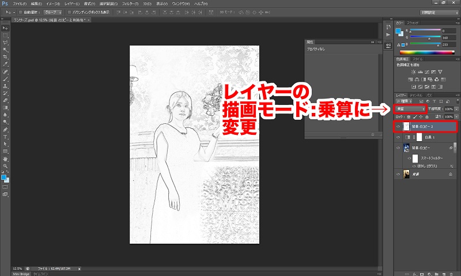Open the イメージ(I) menu
Screen dimensions: 461x276
pyautogui.click(x=53, y=4)
